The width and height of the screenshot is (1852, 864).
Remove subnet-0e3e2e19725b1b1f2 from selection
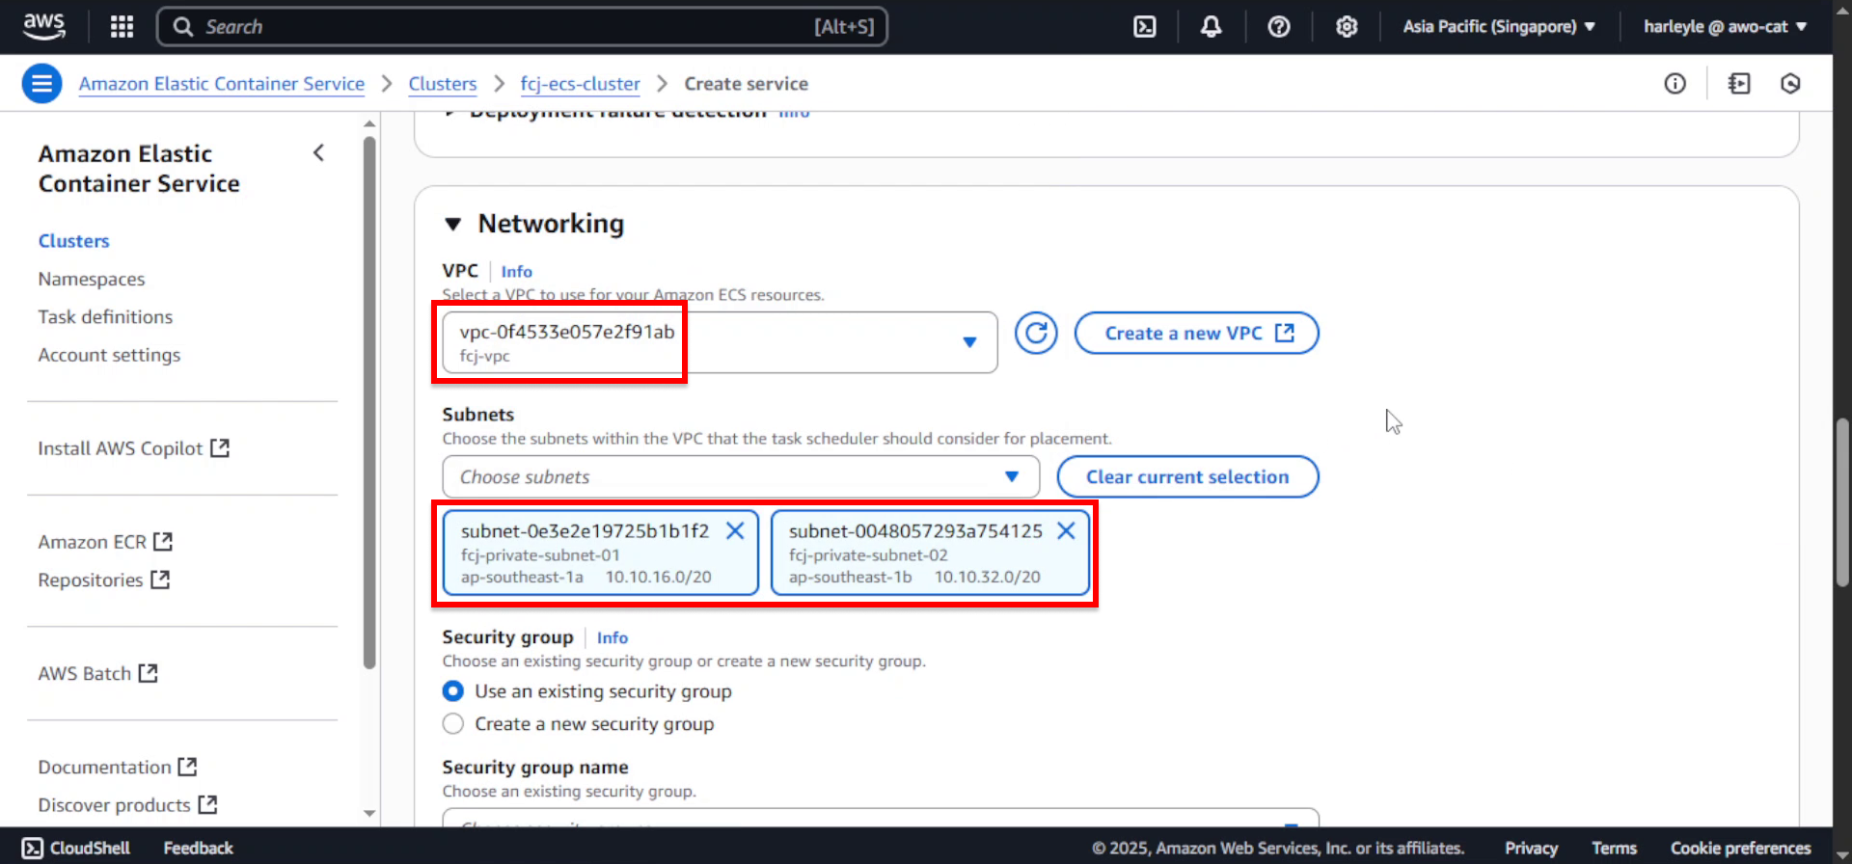[735, 531]
